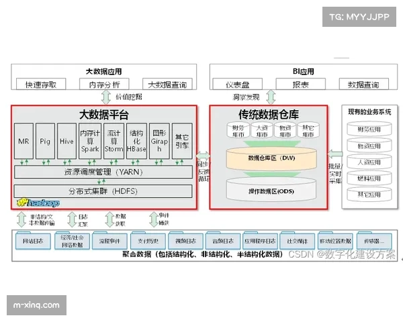Select the 其它引擎 box
The height and width of the screenshot is (322, 403).
[182, 141]
